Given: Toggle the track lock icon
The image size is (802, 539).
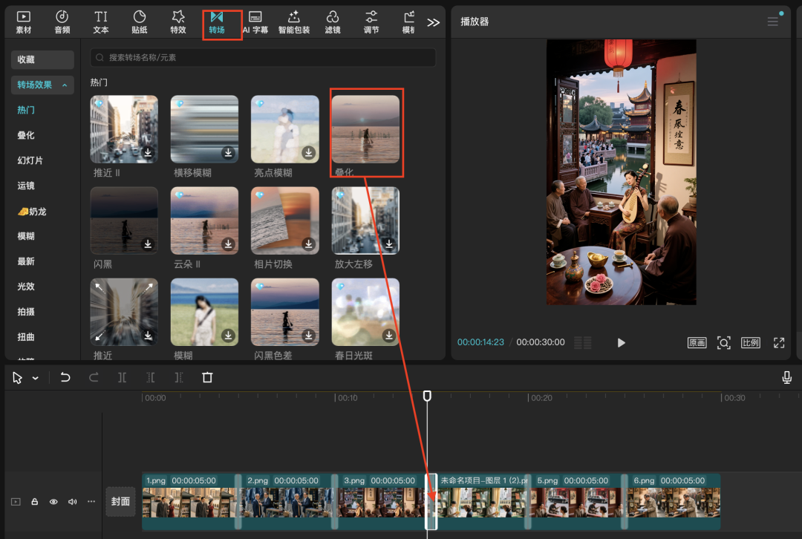Looking at the screenshot, I should pyautogui.click(x=35, y=502).
